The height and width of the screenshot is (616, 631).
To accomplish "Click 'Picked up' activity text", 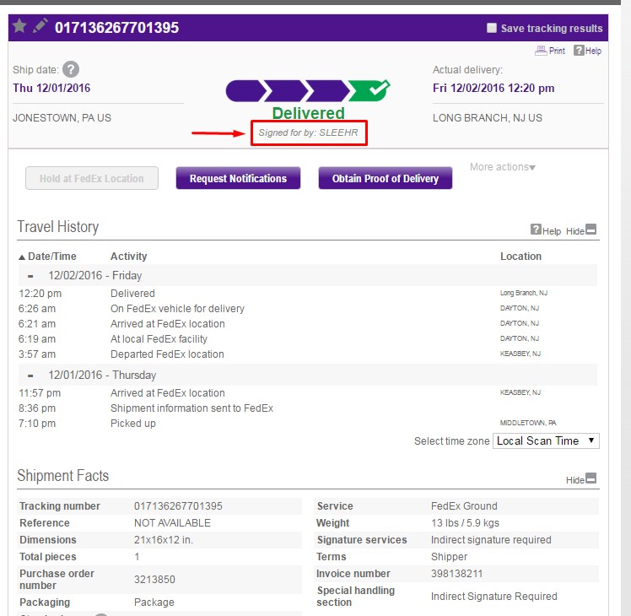I will (133, 424).
